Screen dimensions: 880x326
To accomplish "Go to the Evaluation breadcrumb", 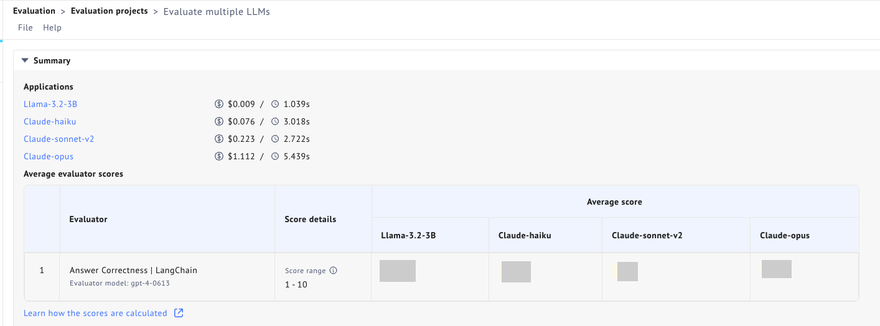I will pos(34,11).
